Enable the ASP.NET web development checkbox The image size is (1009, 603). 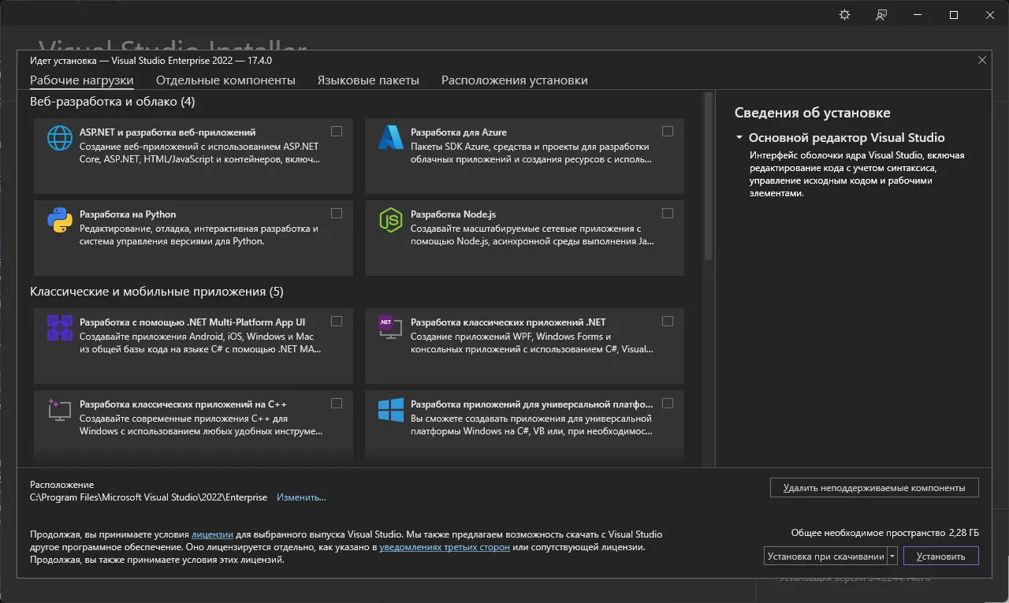[337, 132]
